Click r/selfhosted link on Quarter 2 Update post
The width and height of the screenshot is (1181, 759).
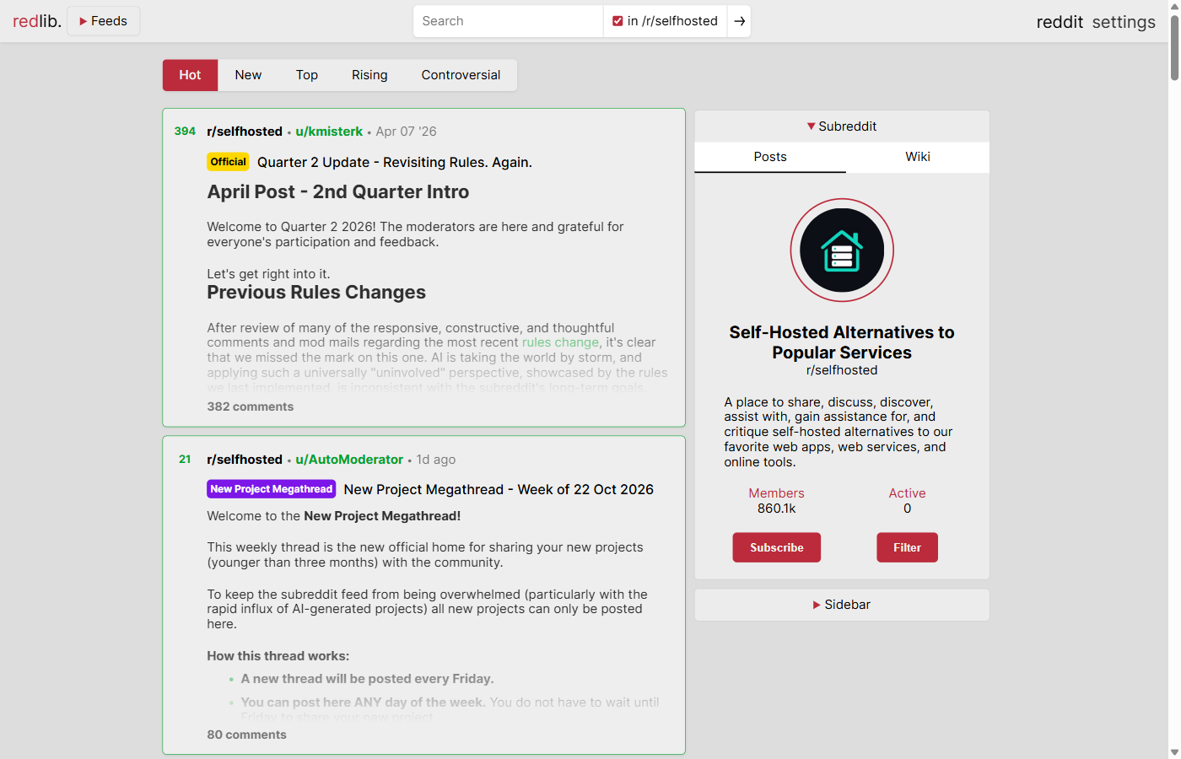(x=245, y=132)
